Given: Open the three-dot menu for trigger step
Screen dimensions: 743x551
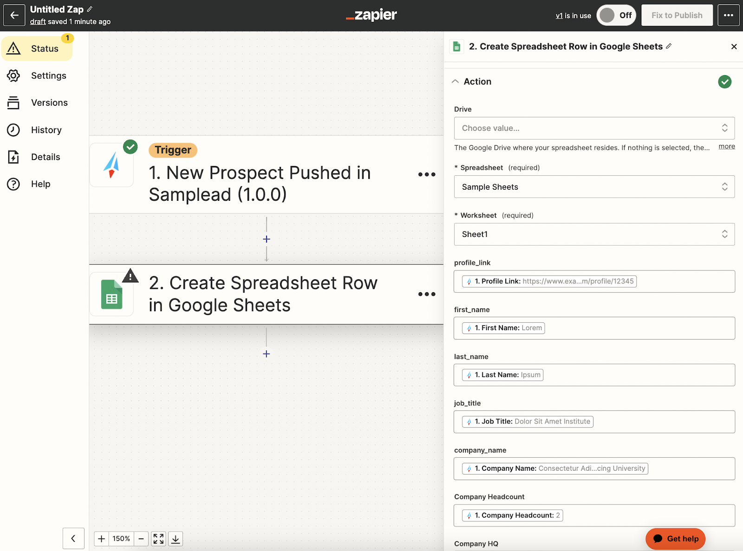Looking at the screenshot, I should coord(426,174).
